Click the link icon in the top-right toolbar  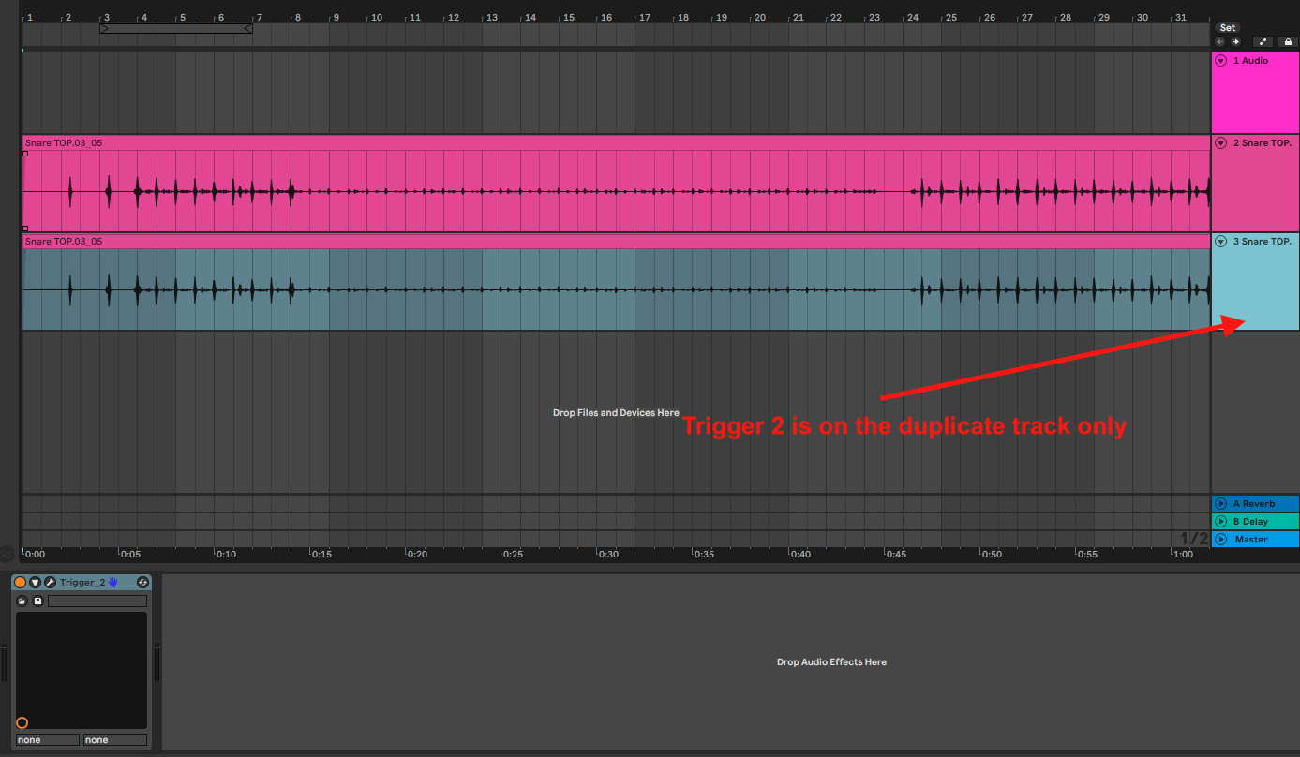pos(1263,41)
